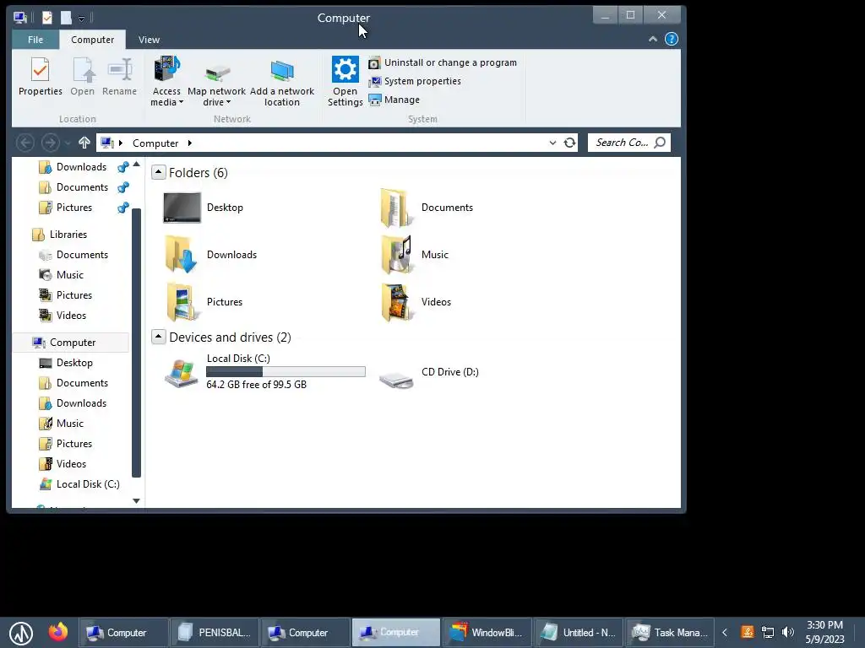Viewport: 865px width, 648px height.
Task: Click the Open ribbon button
Action: pos(82,77)
